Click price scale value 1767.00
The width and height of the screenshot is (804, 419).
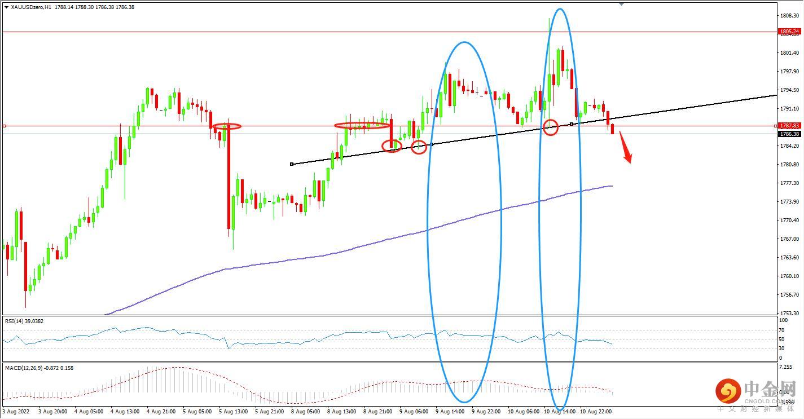point(788,239)
